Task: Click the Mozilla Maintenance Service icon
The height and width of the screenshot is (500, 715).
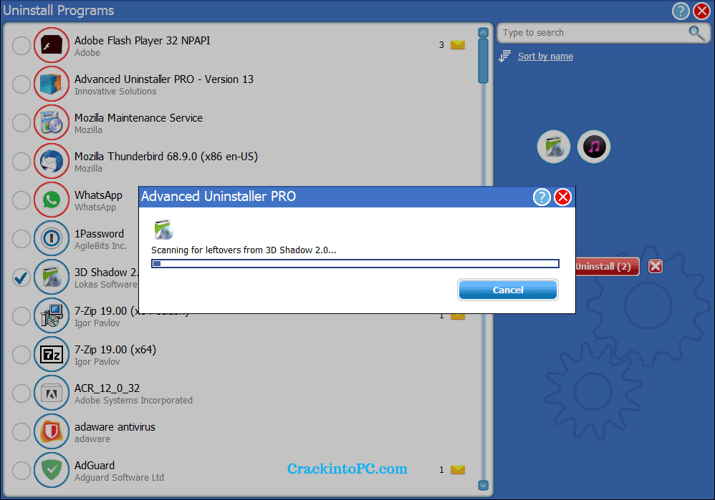Action: coord(51,122)
